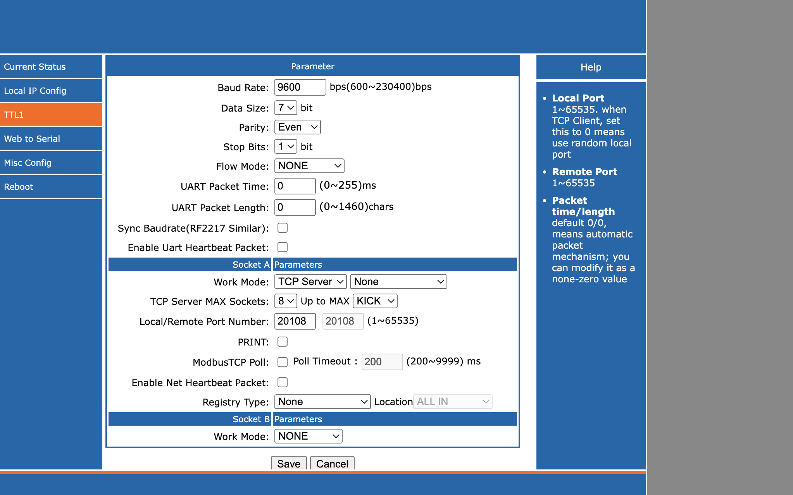Image resolution: width=793 pixels, height=495 pixels.
Task: Click the Reboot menu item
Action: (51, 187)
